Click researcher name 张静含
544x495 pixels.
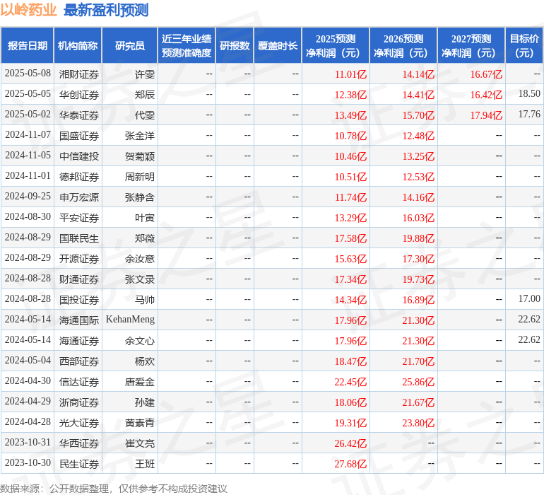point(140,197)
